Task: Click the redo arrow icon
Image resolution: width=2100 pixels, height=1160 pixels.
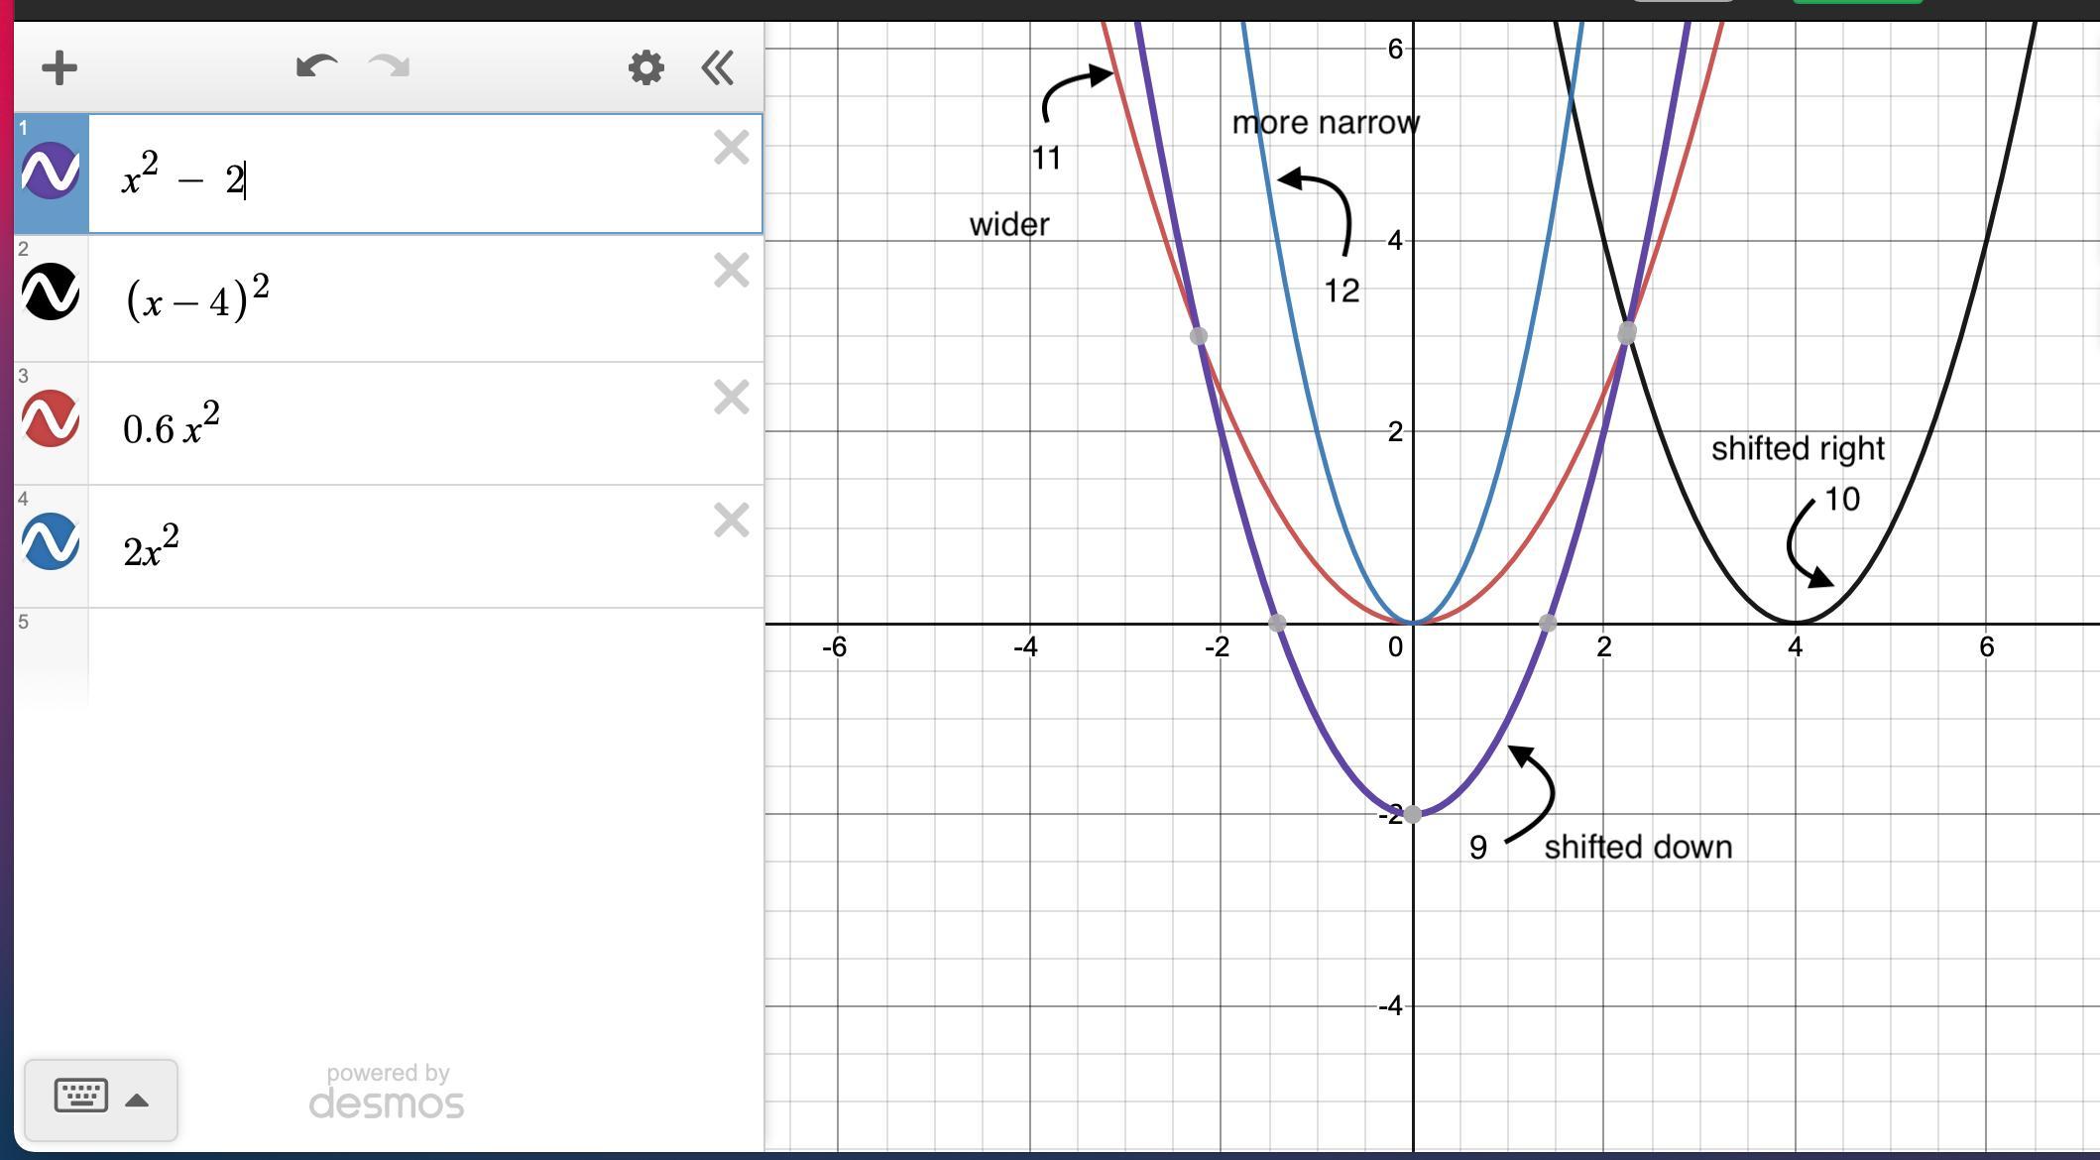Action: [x=389, y=67]
